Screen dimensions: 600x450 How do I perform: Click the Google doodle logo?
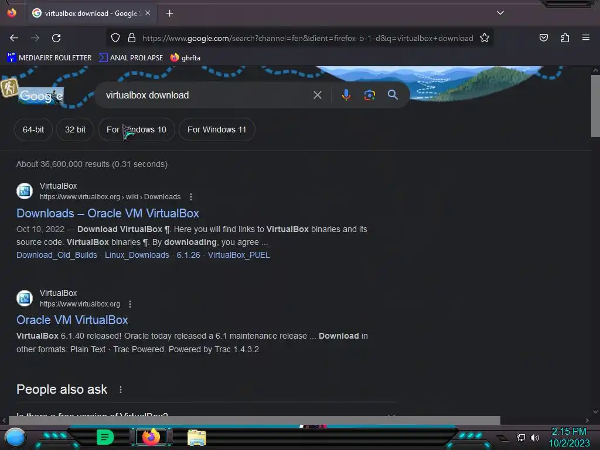41,96
